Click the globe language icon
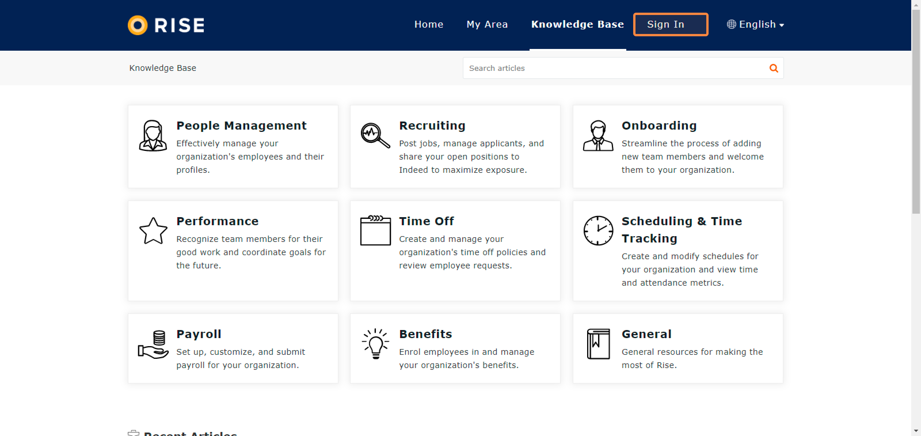The image size is (921, 436). click(731, 24)
